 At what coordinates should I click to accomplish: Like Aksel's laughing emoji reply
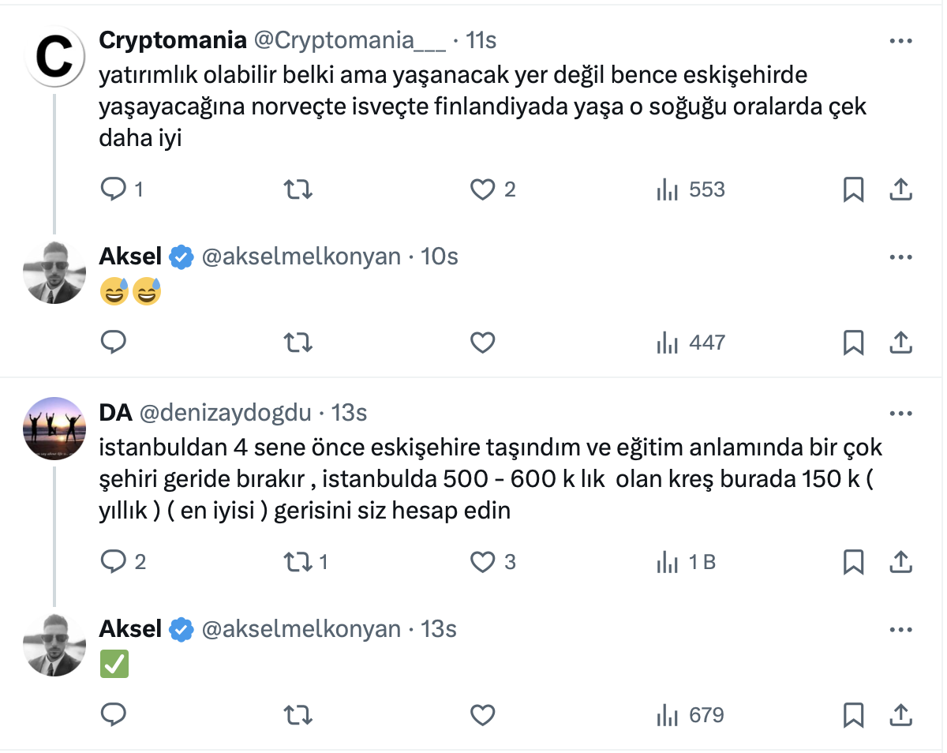(x=482, y=343)
